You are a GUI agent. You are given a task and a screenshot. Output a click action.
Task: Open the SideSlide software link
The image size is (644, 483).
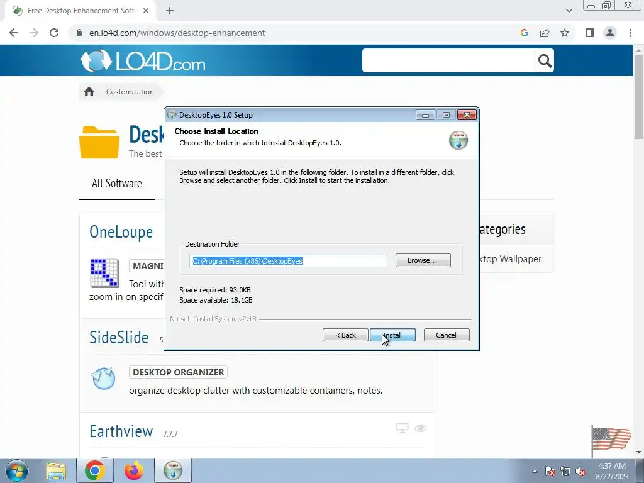click(119, 338)
